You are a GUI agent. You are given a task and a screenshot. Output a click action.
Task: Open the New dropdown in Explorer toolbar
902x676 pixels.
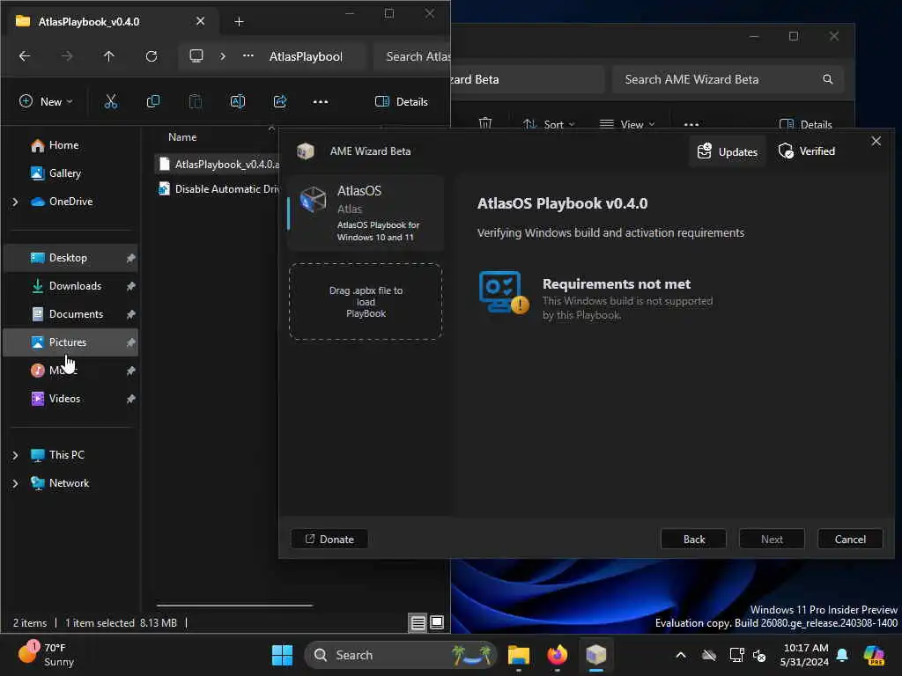[x=46, y=102]
